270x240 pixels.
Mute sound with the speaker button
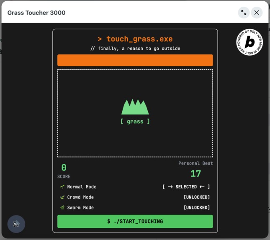[16, 224]
